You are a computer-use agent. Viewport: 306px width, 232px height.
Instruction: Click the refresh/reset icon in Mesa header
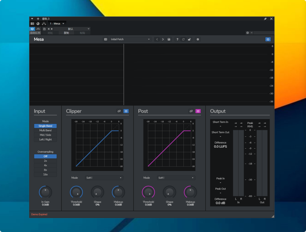pyautogui.click(x=183, y=39)
